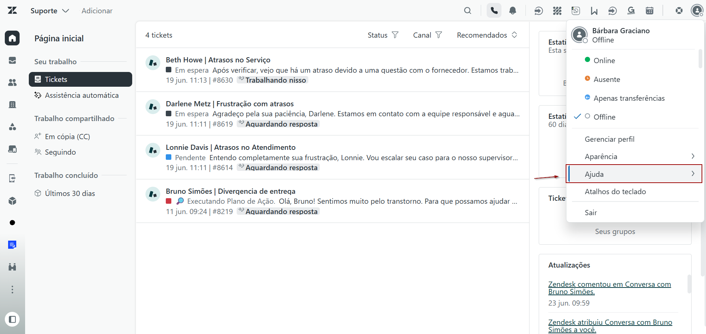
Task: Open the search magnifier icon
Action: (467, 11)
